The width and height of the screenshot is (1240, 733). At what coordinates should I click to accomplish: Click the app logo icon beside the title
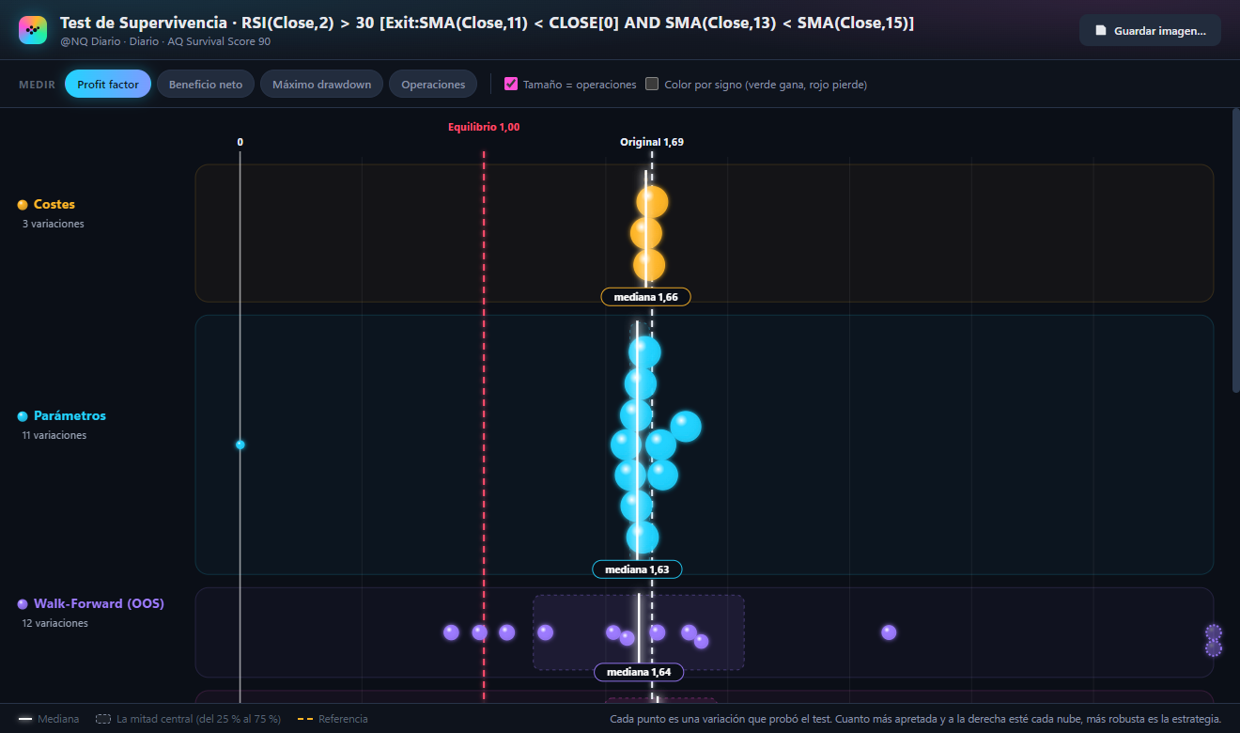[x=33, y=30]
